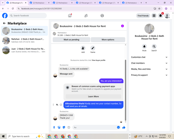Show hidden system tray icons
This screenshot has height=139, width=174.
pyautogui.click(x=147, y=136)
